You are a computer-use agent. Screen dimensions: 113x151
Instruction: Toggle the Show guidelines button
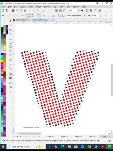coord(95,10)
